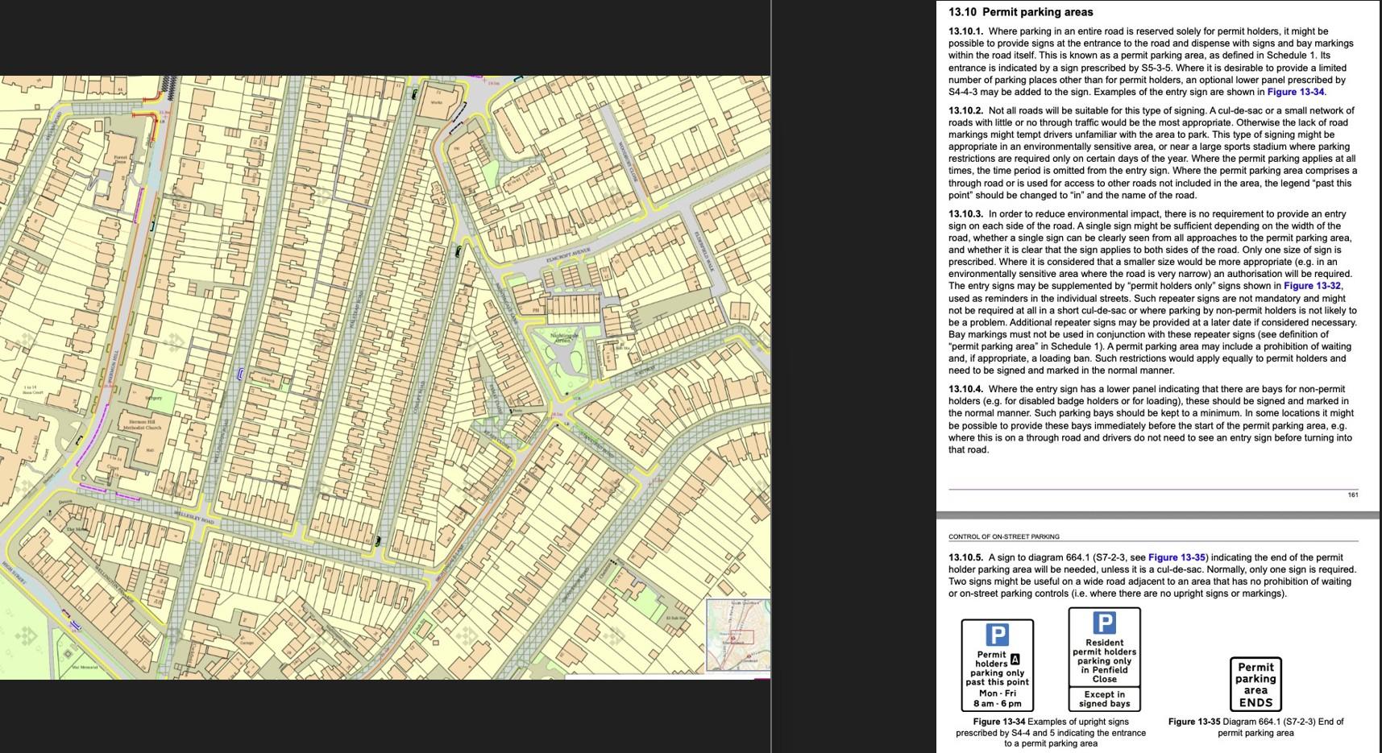Select the "Permit parking area ENDS" sign

tap(1255, 685)
